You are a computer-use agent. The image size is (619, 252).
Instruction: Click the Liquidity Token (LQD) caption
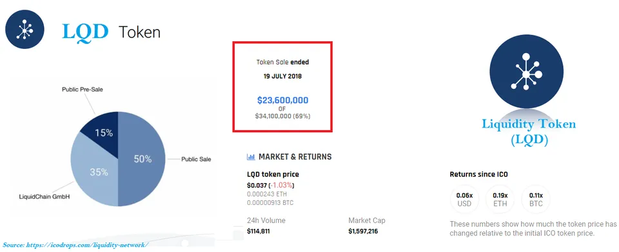point(529,132)
